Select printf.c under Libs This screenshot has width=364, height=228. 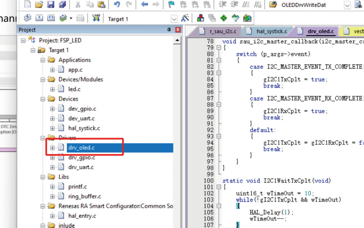tap(77, 187)
